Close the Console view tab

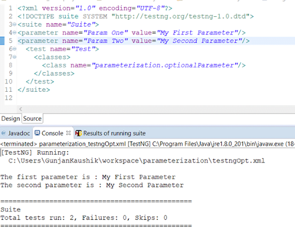coord(69,133)
